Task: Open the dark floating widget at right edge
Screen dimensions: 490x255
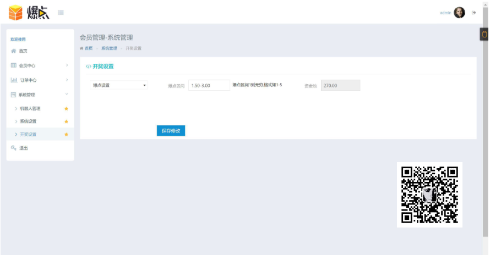Action: (x=484, y=34)
